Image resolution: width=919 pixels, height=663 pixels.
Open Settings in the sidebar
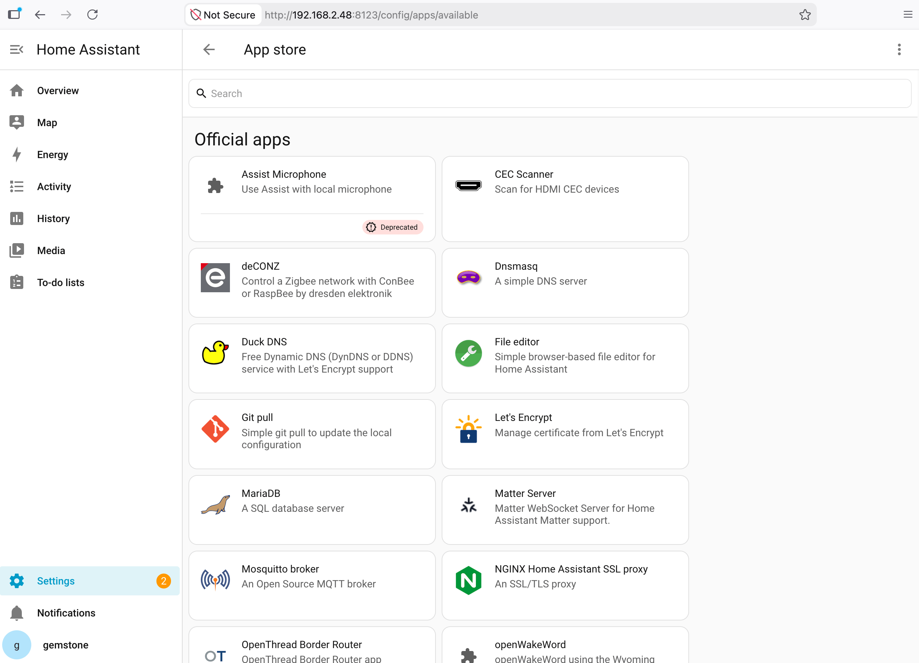point(90,580)
